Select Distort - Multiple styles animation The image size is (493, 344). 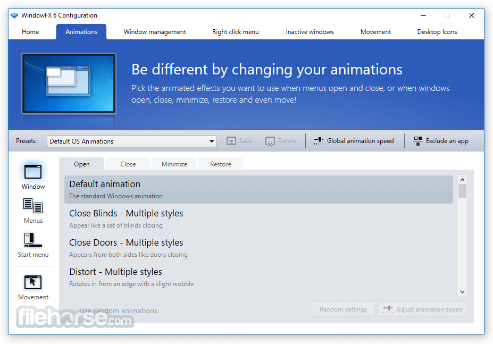click(x=258, y=278)
